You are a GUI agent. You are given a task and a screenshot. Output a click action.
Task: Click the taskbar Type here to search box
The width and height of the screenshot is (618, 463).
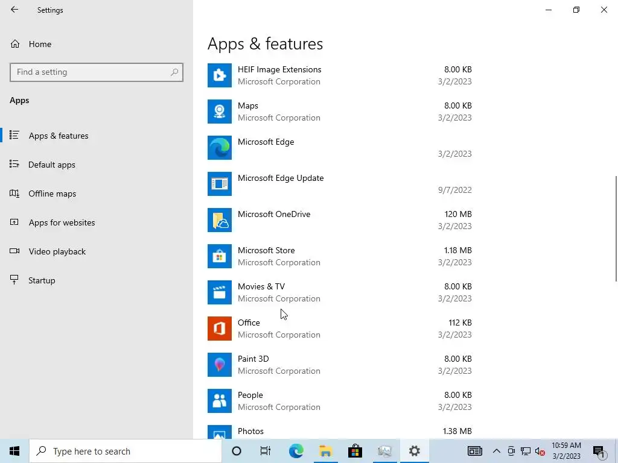tap(126, 451)
